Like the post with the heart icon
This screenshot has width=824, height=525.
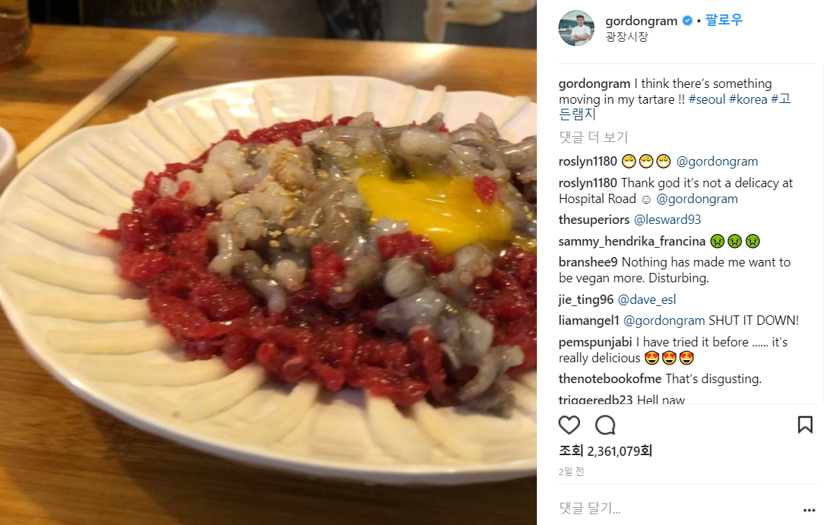click(569, 424)
